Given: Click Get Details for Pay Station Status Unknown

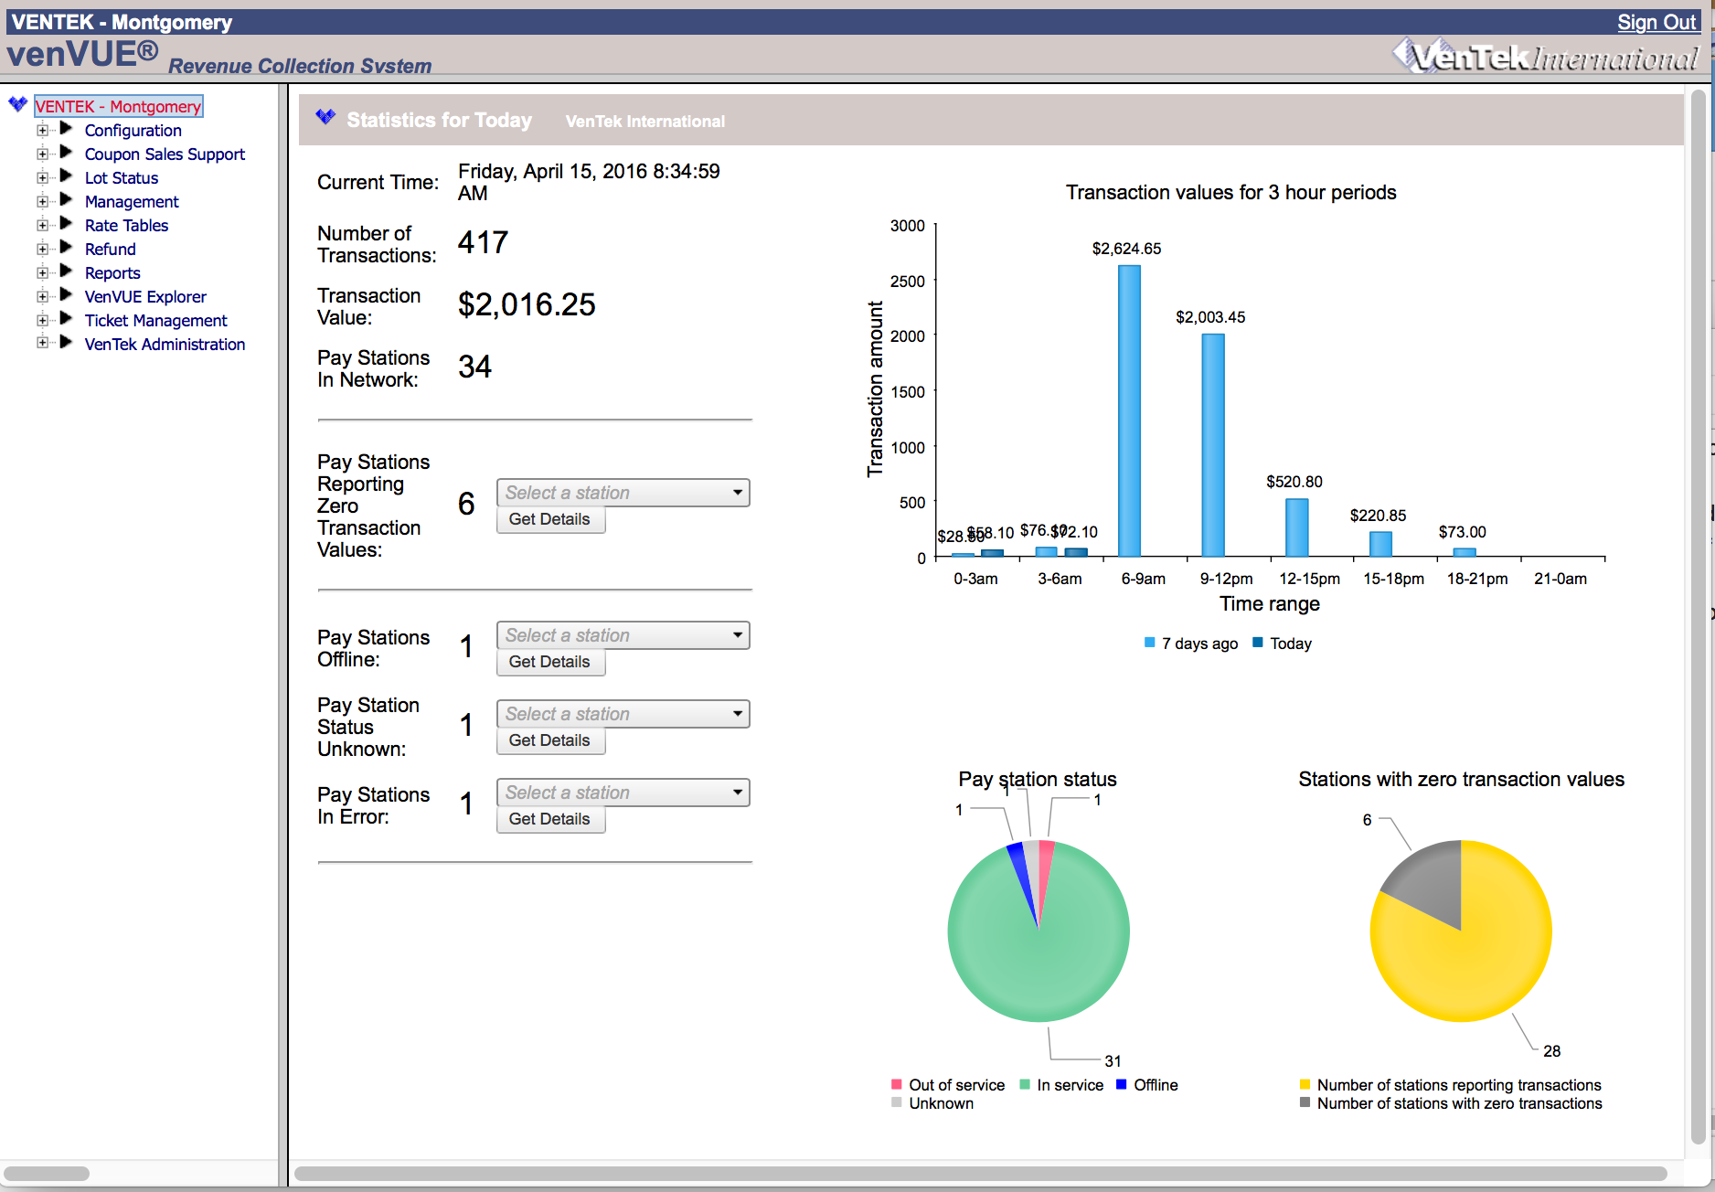Looking at the screenshot, I should coord(550,740).
